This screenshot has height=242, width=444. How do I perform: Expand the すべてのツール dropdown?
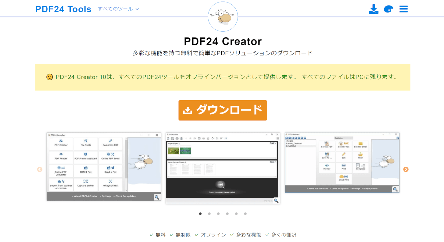click(x=119, y=9)
